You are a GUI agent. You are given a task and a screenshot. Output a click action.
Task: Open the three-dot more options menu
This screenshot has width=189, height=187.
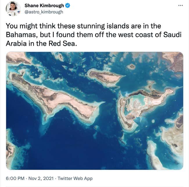[x=181, y=6]
